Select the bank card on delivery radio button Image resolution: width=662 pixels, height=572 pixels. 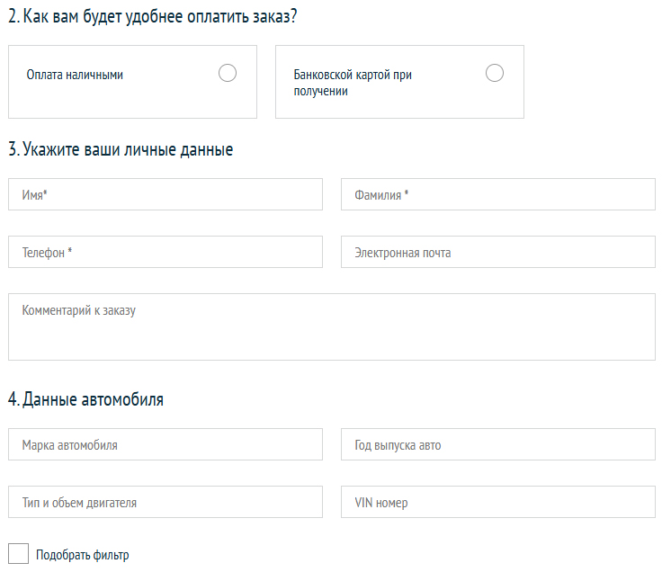(495, 74)
